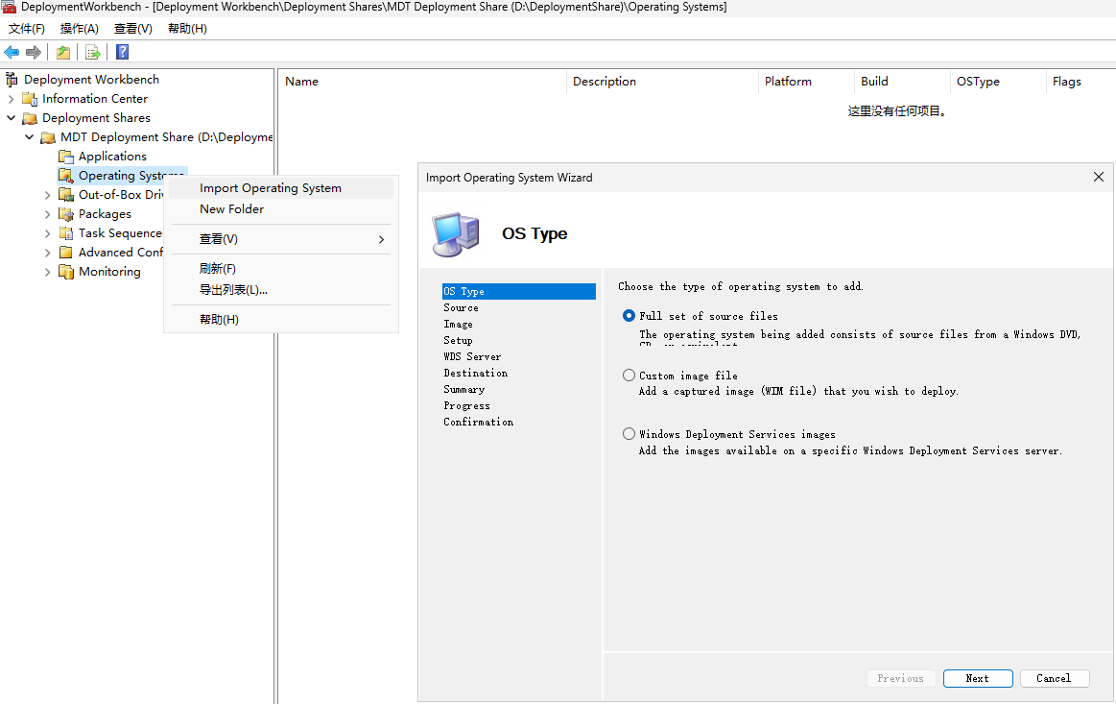Select the Source step in the wizard sidebar
This screenshot has height=704, width=1116.
point(461,307)
